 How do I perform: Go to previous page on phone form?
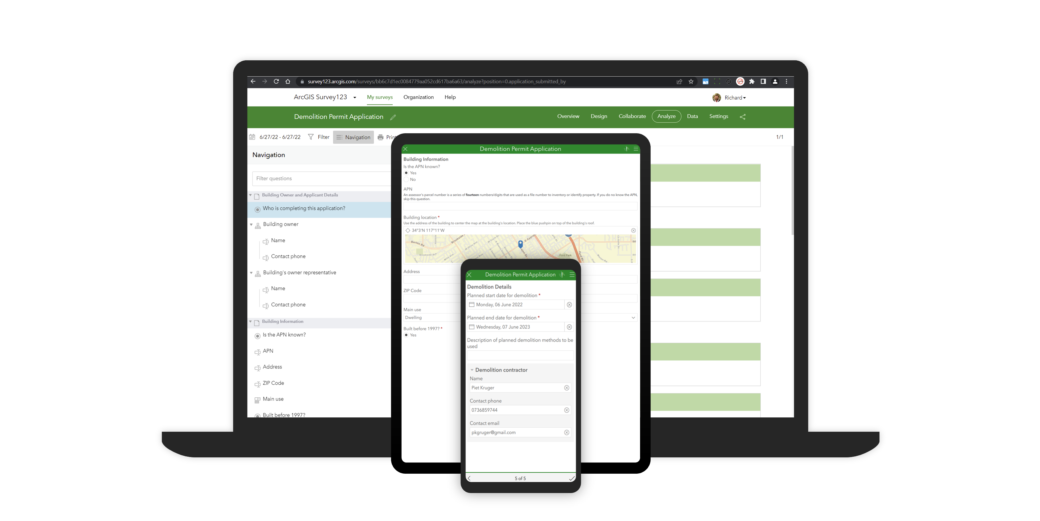pos(469,478)
